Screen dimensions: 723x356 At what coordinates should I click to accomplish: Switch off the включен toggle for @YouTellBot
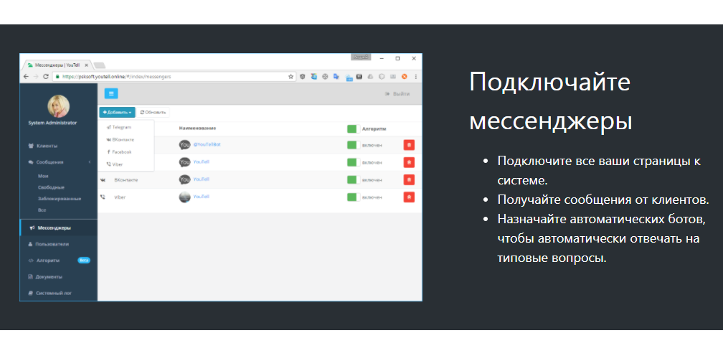point(354,145)
